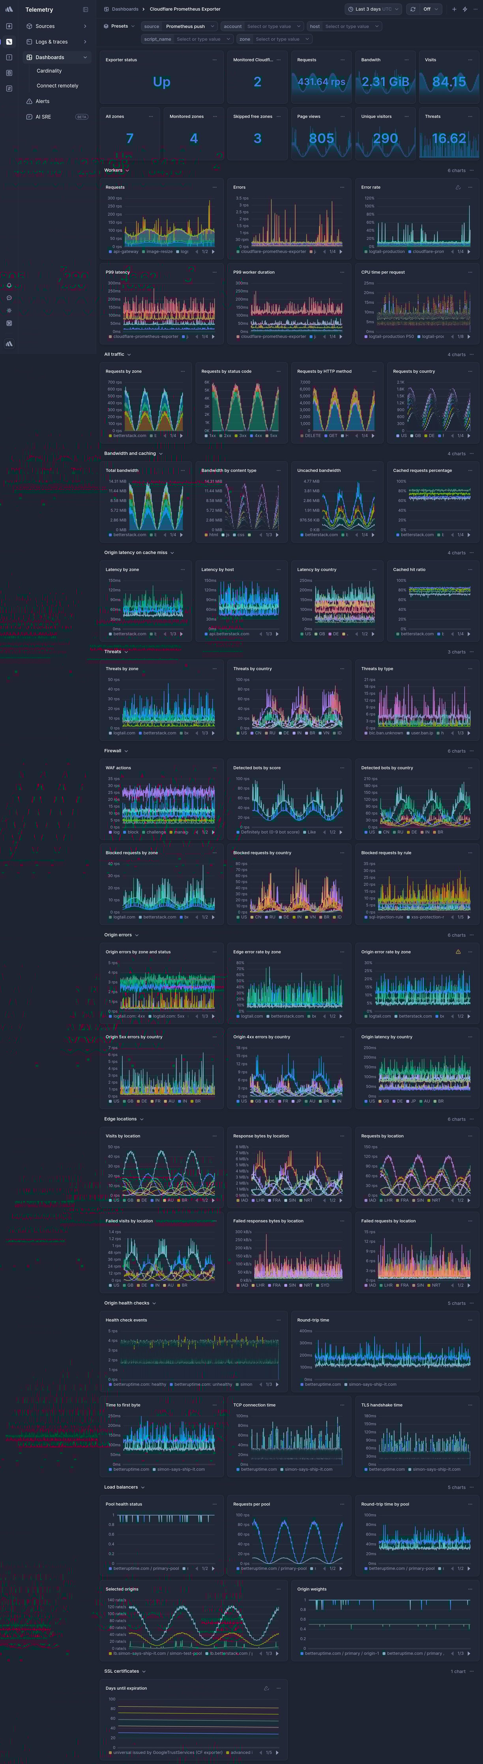This screenshot has width=483, height=1764.
Task: Go to next legend page on Errors chart
Action: click(x=341, y=251)
